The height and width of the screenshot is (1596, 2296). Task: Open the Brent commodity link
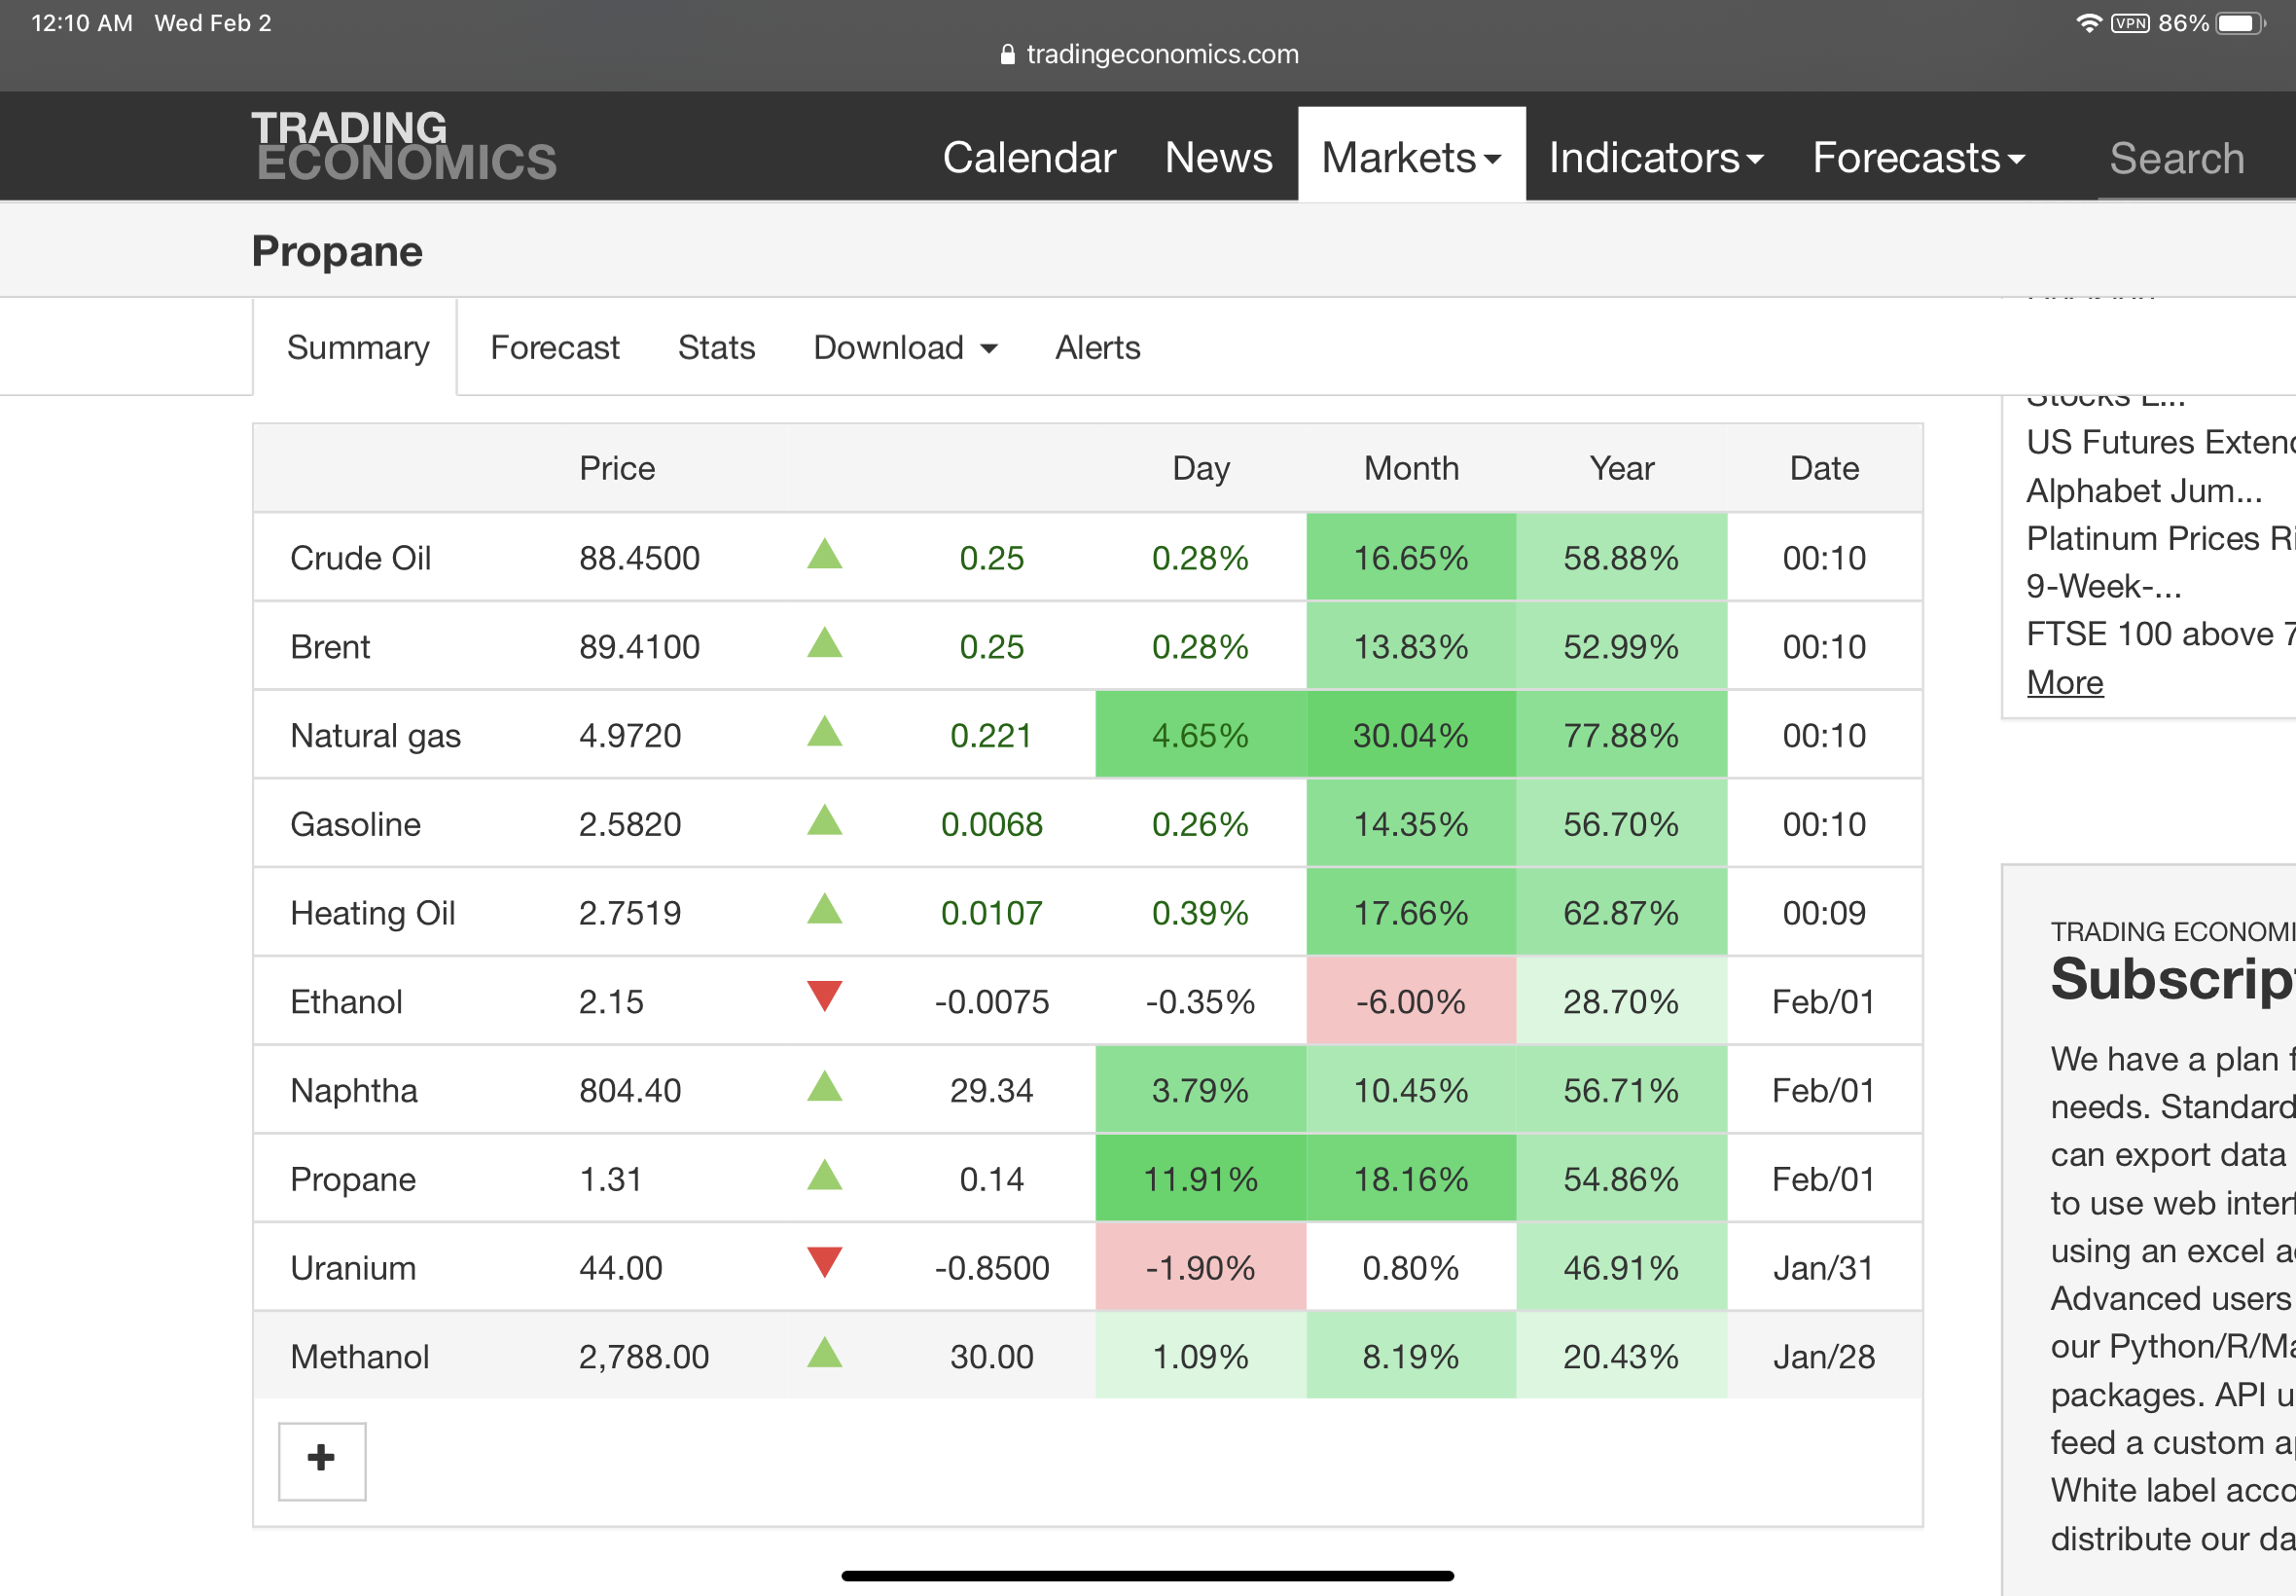(330, 646)
